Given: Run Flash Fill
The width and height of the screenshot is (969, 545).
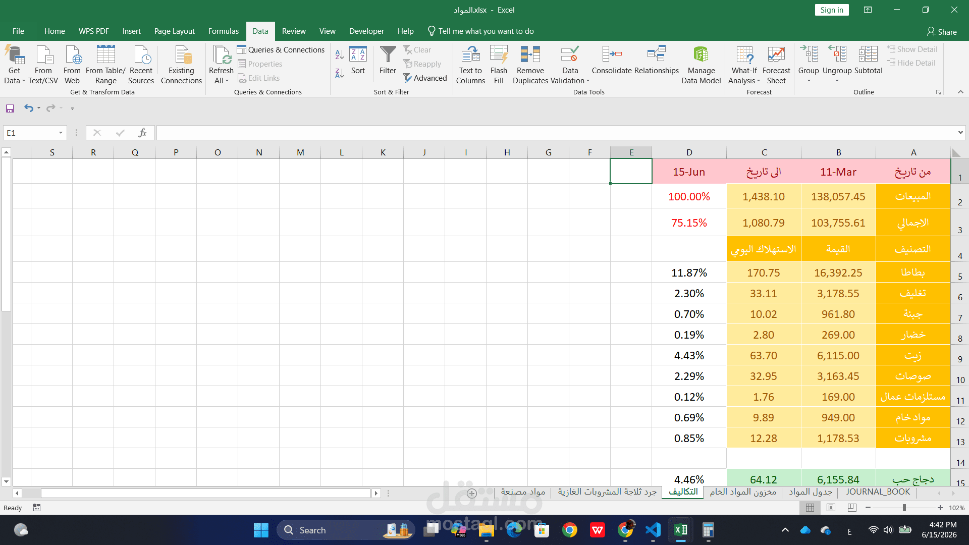Looking at the screenshot, I should coord(499,65).
